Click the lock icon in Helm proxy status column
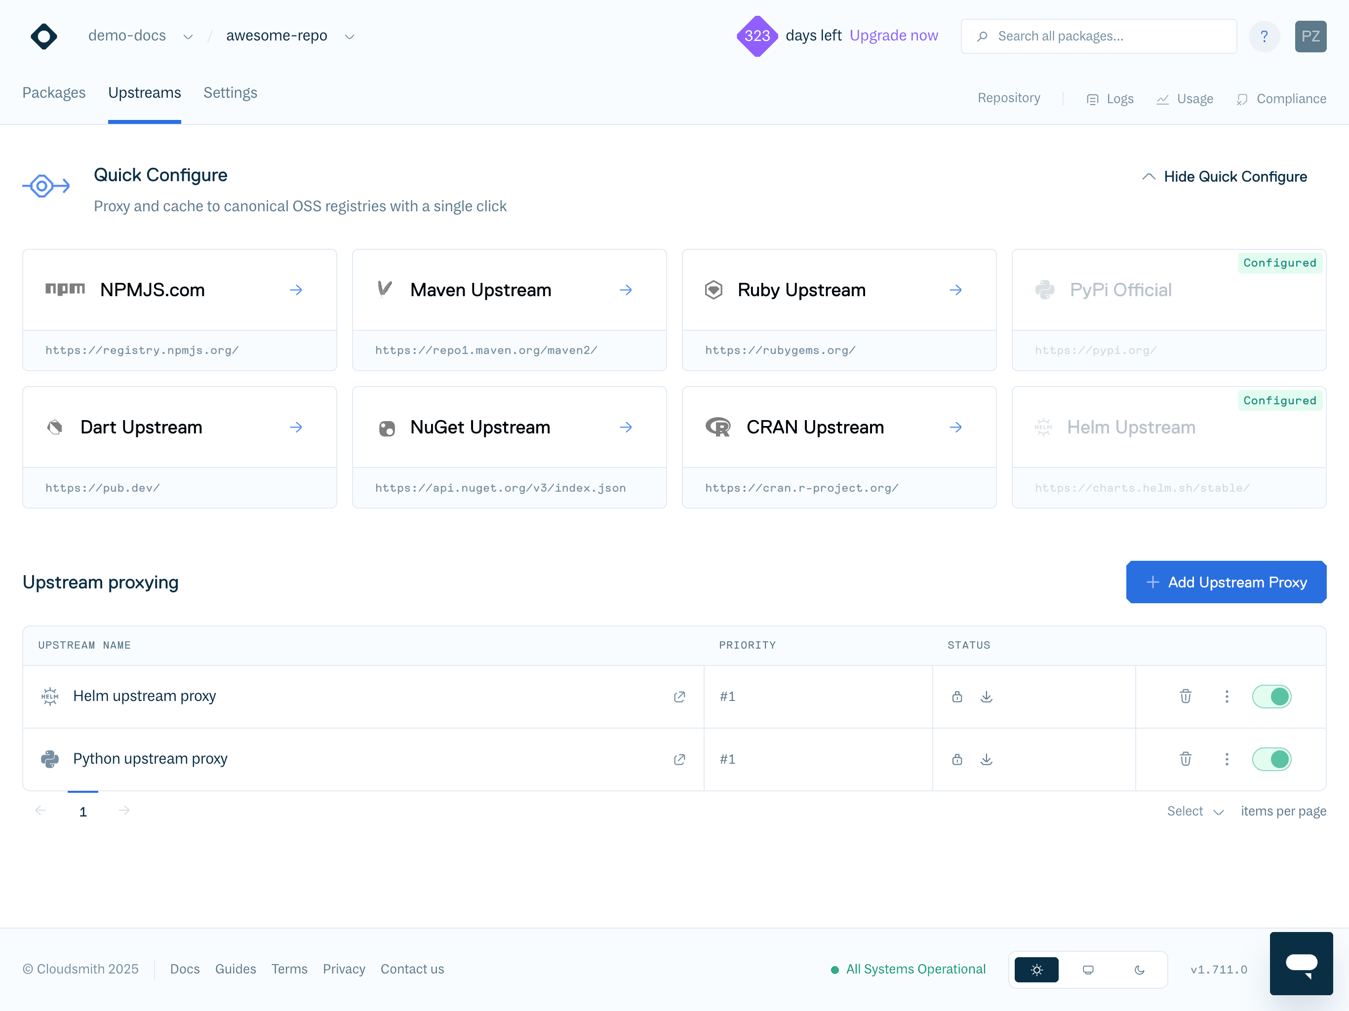 coord(957,697)
